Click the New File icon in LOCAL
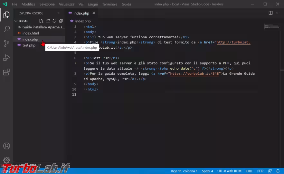Viewport: 284px width, 174px height. click(41, 21)
